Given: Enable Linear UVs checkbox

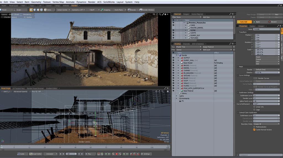Looking at the screenshot, I should (254, 107).
